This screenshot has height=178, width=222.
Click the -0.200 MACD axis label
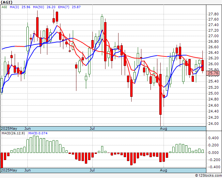(x=214, y=160)
